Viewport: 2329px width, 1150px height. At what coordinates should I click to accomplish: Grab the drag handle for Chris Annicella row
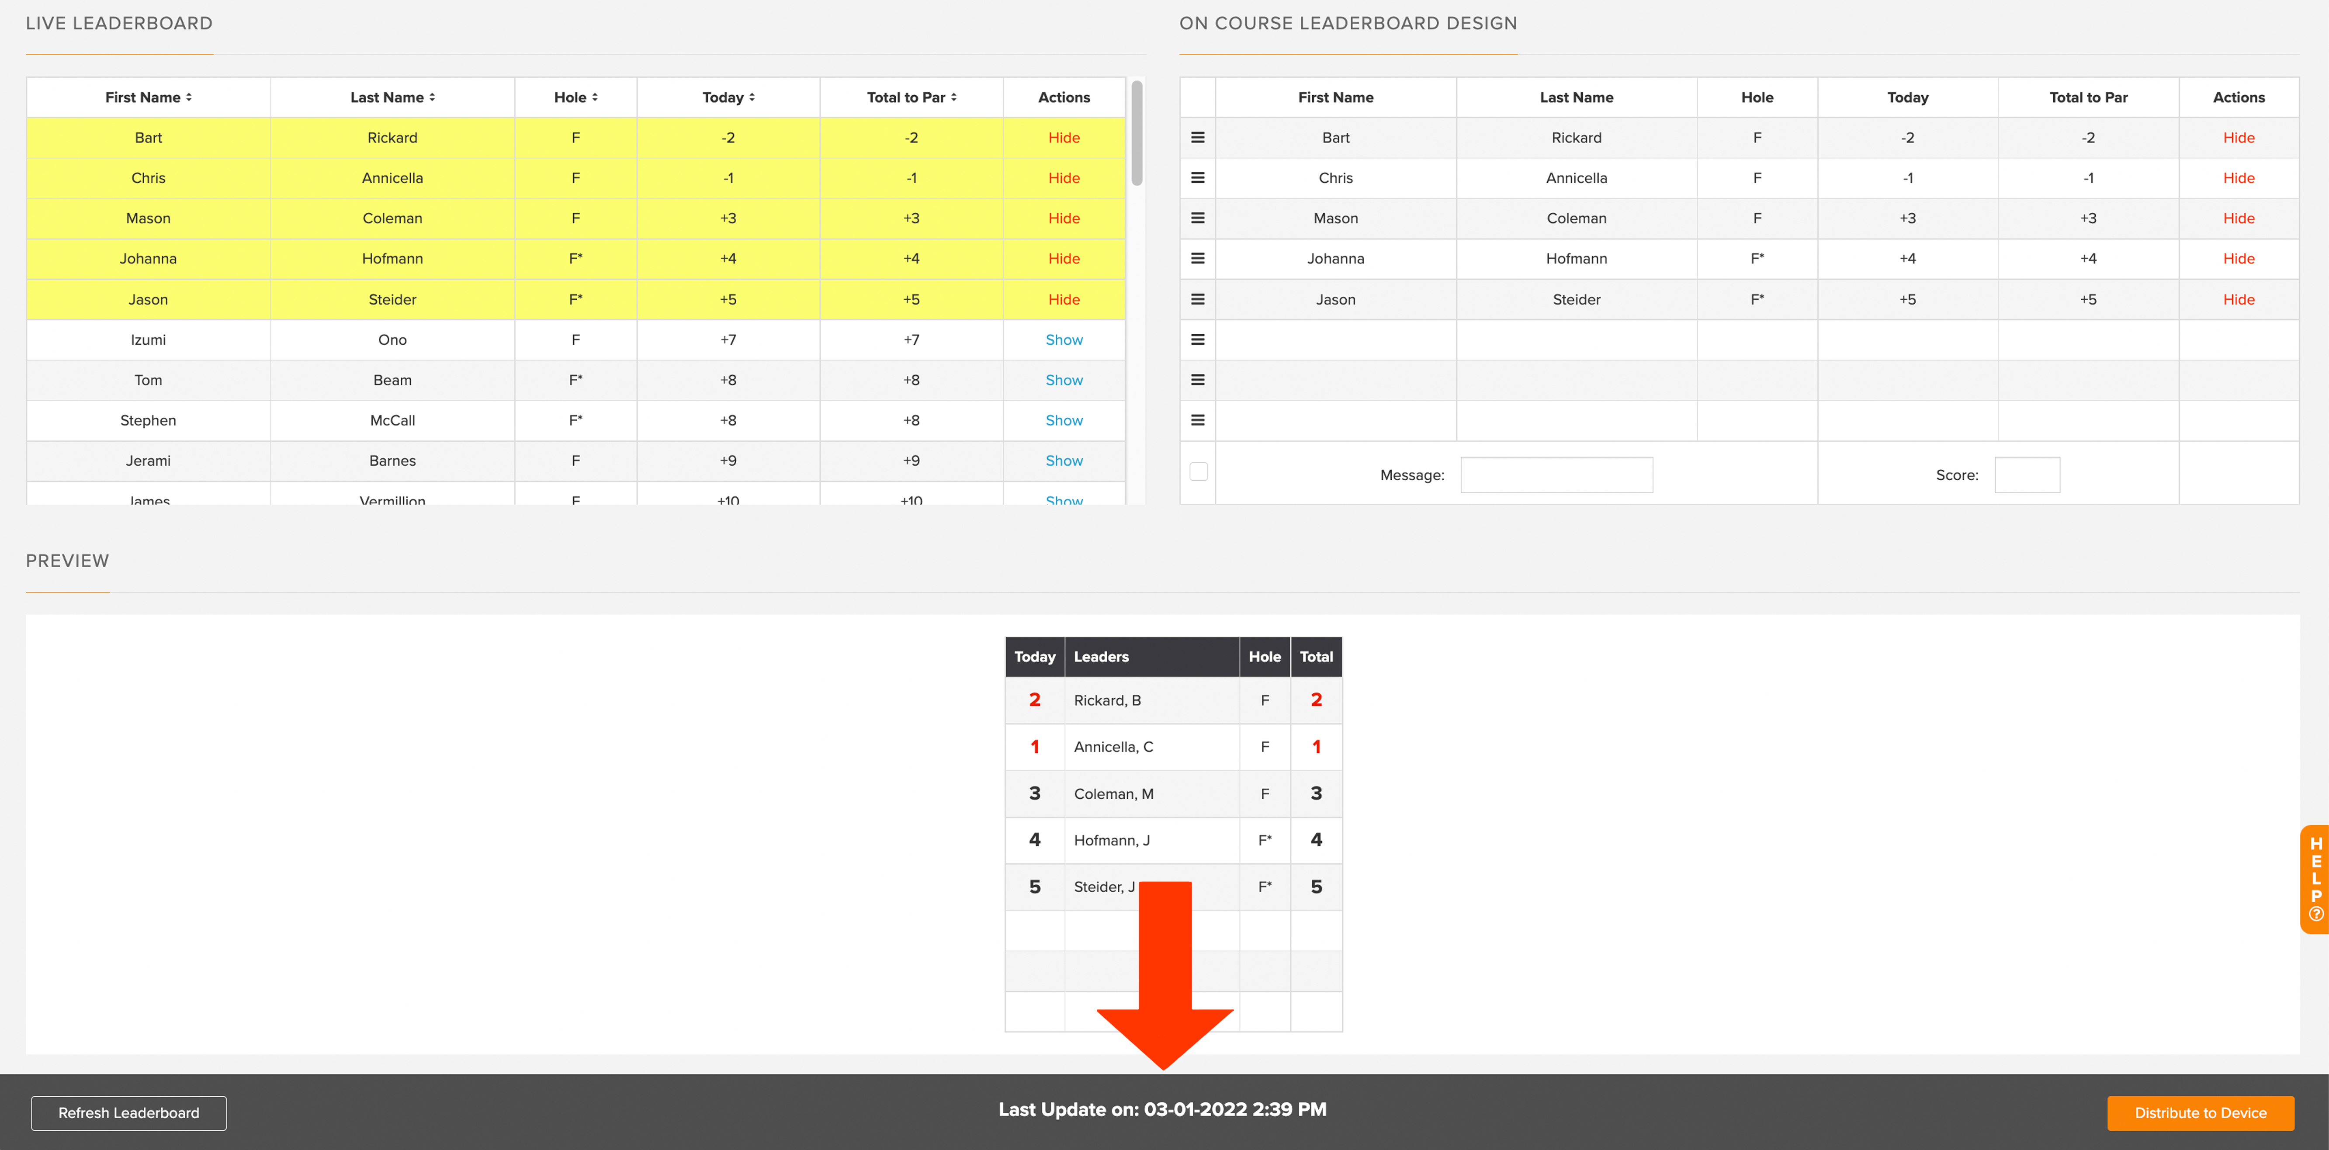[x=1198, y=178]
